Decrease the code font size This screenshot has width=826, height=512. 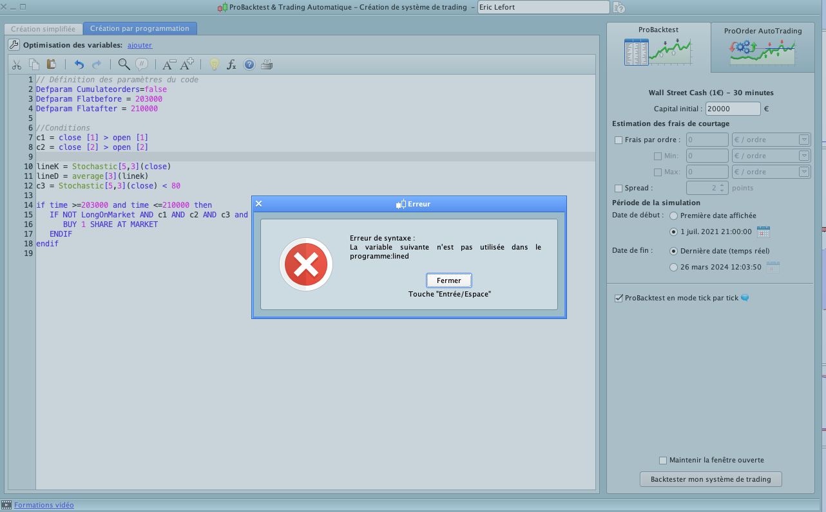pos(169,64)
